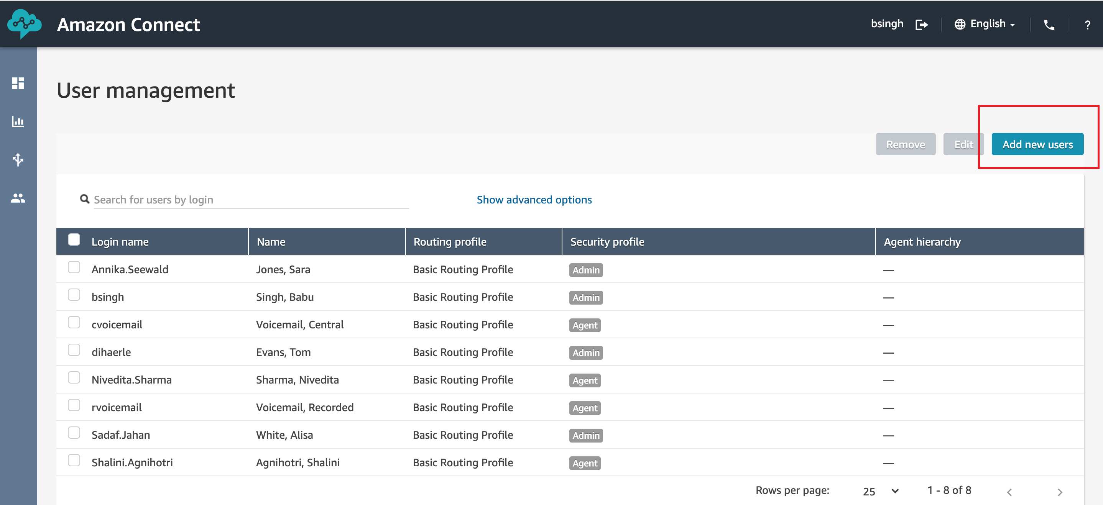Viewport: 1103px width, 505px height.
Task: Click the search magnifier icon
Action: (x=85, y=199)
